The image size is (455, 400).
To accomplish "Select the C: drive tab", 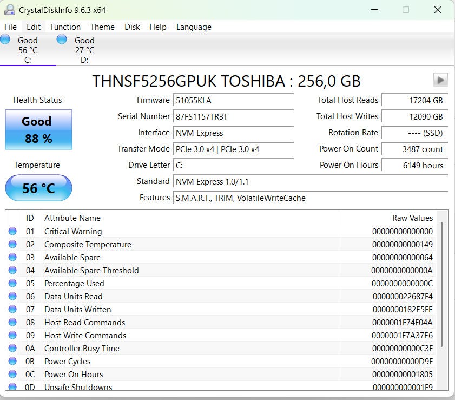I will 28,50.
